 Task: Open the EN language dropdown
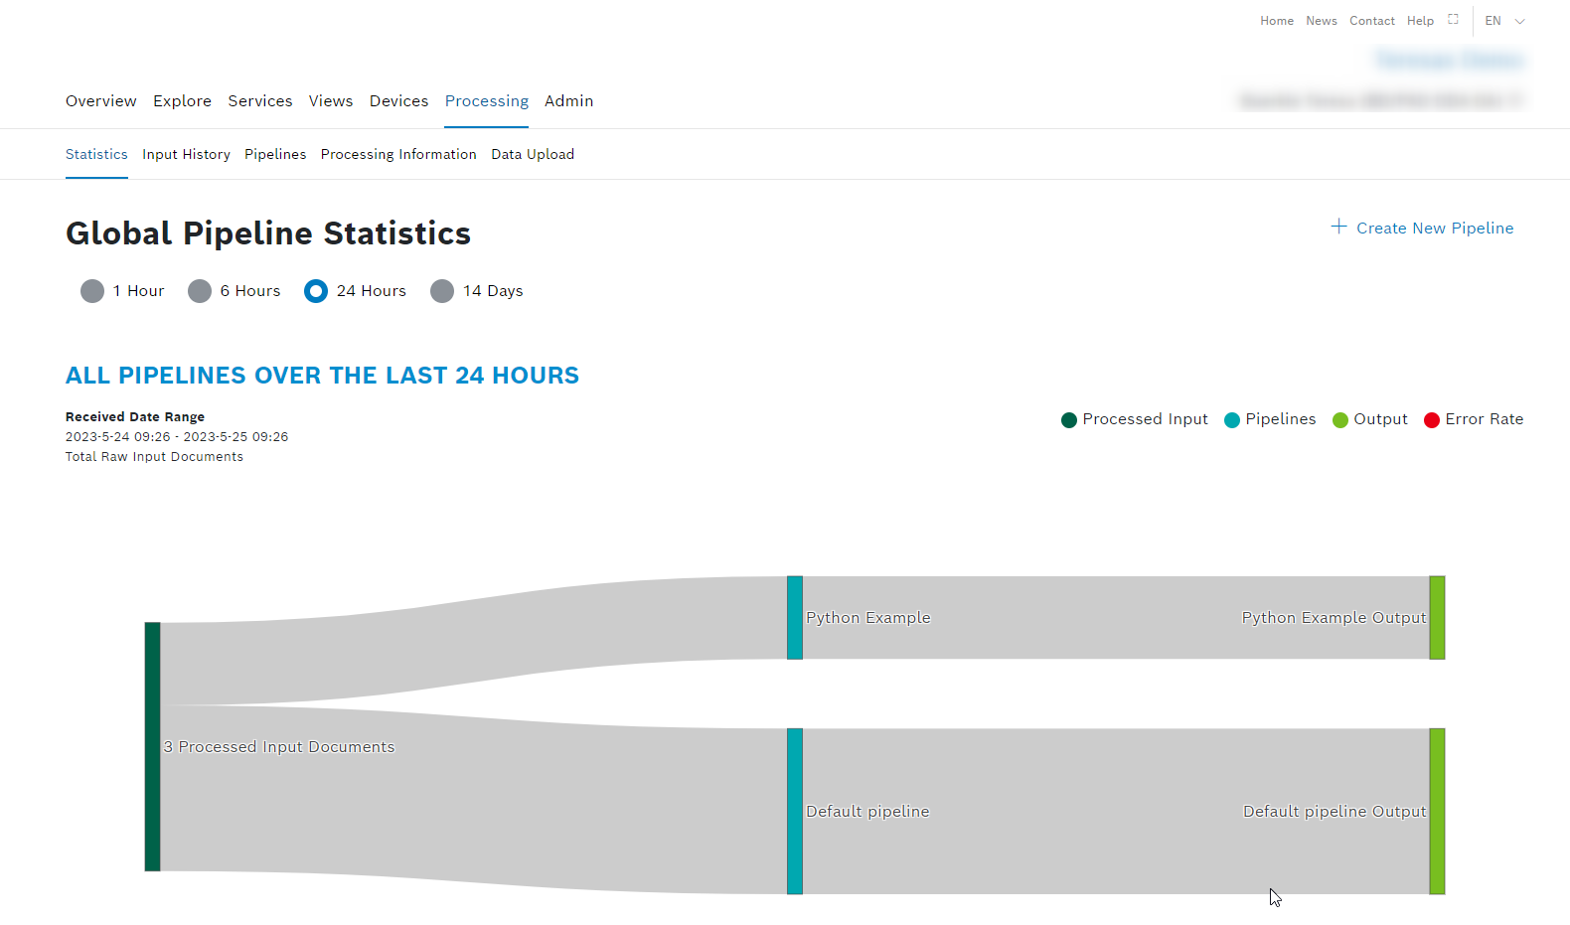pos(1504,21)
